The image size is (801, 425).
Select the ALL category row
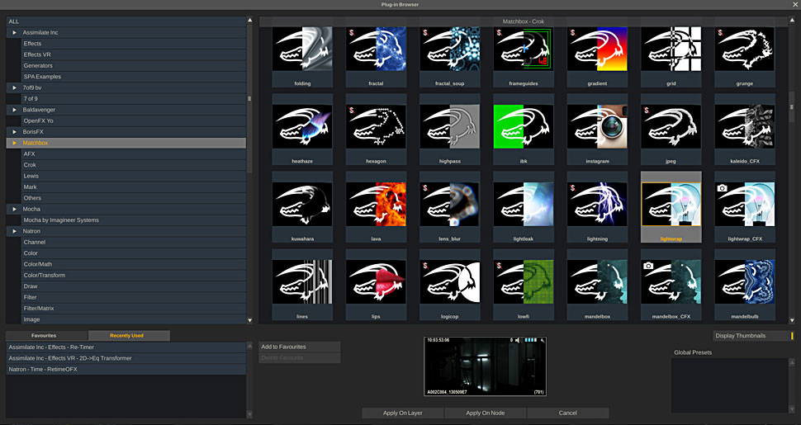click(126, 21)
